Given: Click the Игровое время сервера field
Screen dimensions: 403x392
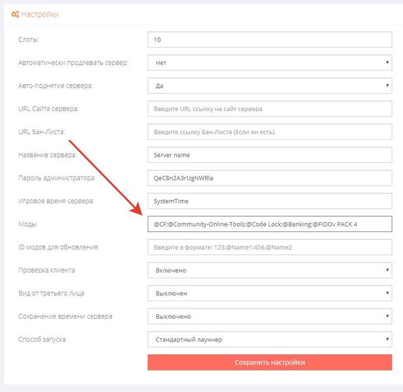Looking at the screenshot, I should (x=270, y=201).
